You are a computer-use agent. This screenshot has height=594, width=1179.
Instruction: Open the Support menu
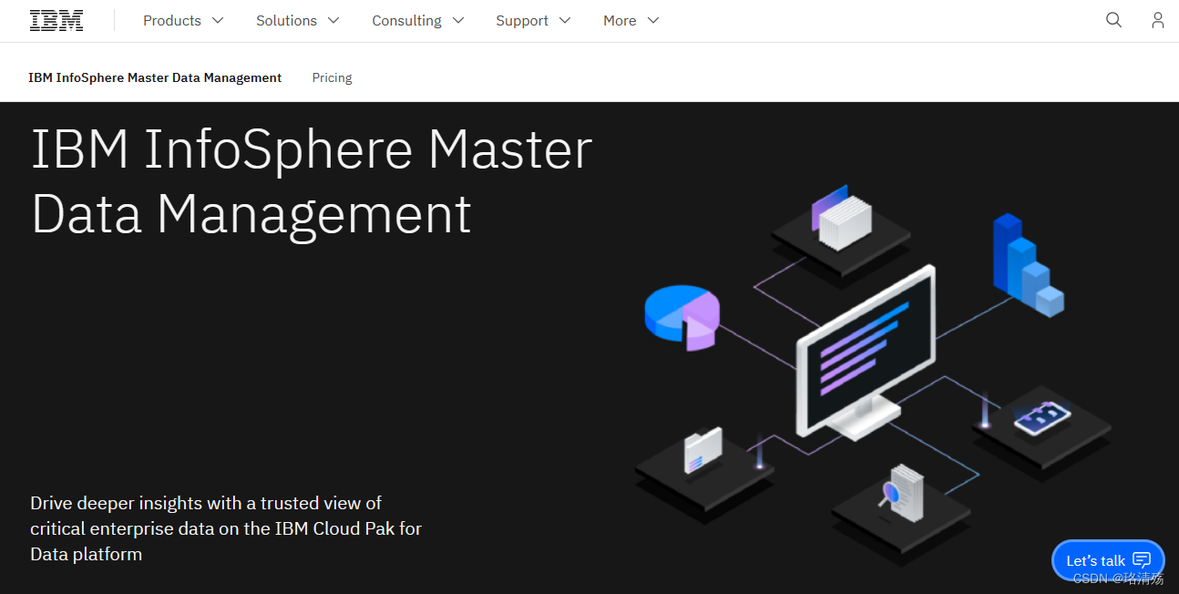point(534,20)
